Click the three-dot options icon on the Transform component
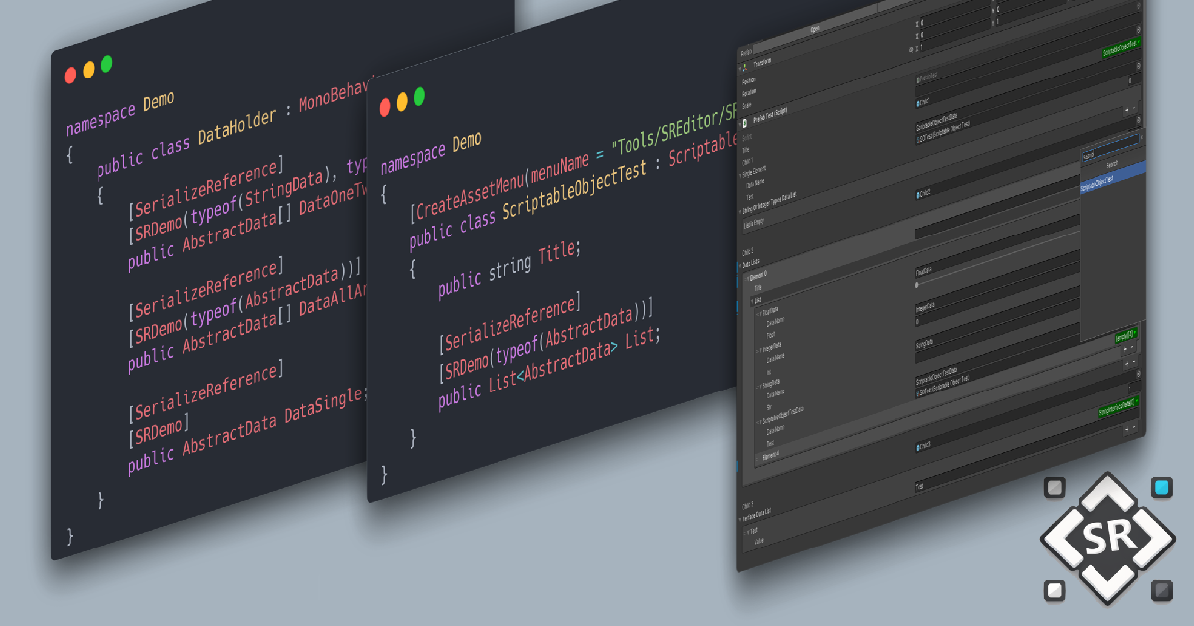The image size is (1194, 626). 1139,65
